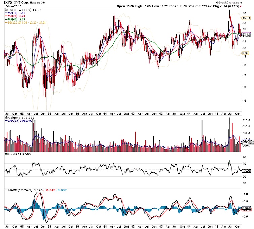Image resolution: width=254 pixels, height=229 pixels.
Task: Click the Volume 675,399 legend
Action: tap(21, 118)
